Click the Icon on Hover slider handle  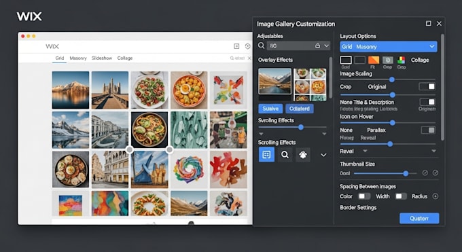(393, 123)
